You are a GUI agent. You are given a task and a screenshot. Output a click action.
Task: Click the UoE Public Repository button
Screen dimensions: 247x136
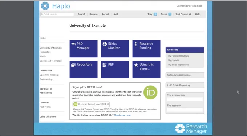click(x=185, y=85)
